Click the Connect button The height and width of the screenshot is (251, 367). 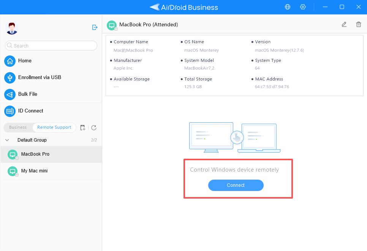click(236, 185)
